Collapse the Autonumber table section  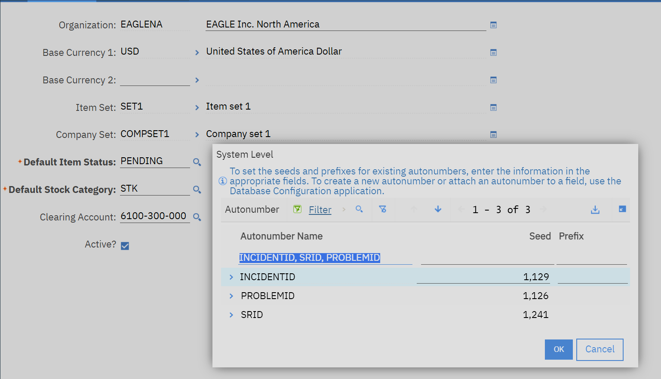tap(622, 209)
